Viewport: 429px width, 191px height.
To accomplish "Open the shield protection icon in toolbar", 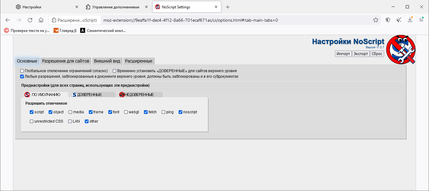I will coord(388,20).
